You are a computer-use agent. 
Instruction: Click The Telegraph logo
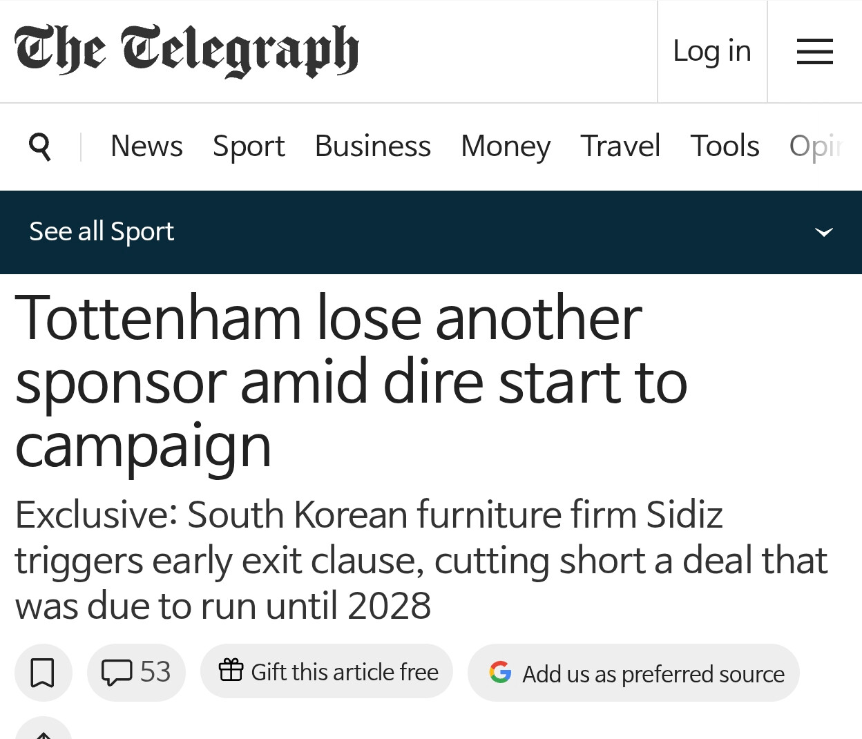click(x=186, y=50)
